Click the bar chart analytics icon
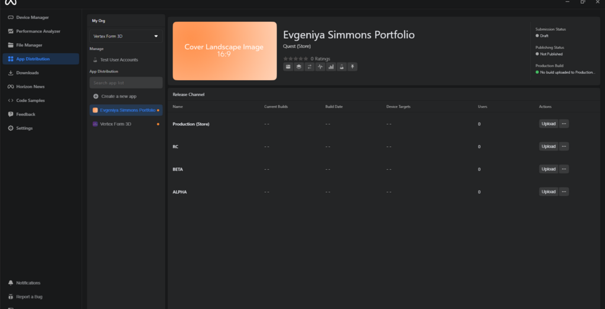This screenshot has width=605, height=309. (331, 67)
